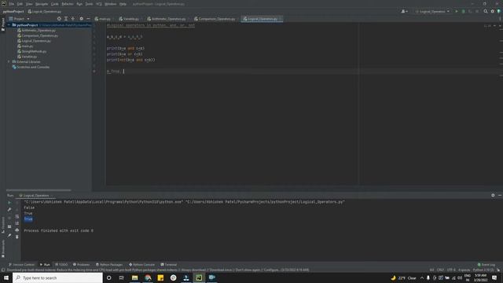This screenshot has height=283, width=503.
Task: Hide the Run tool window
Action: pos(500,196)
